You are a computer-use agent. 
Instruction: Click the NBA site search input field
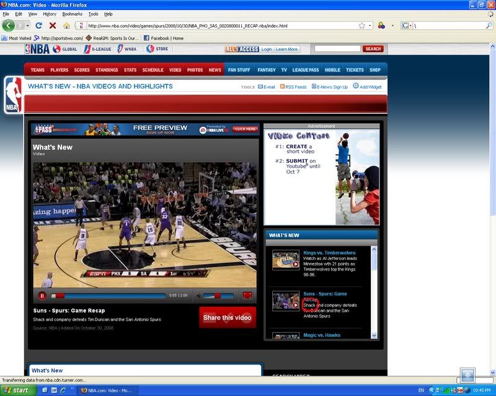(337, 49)
